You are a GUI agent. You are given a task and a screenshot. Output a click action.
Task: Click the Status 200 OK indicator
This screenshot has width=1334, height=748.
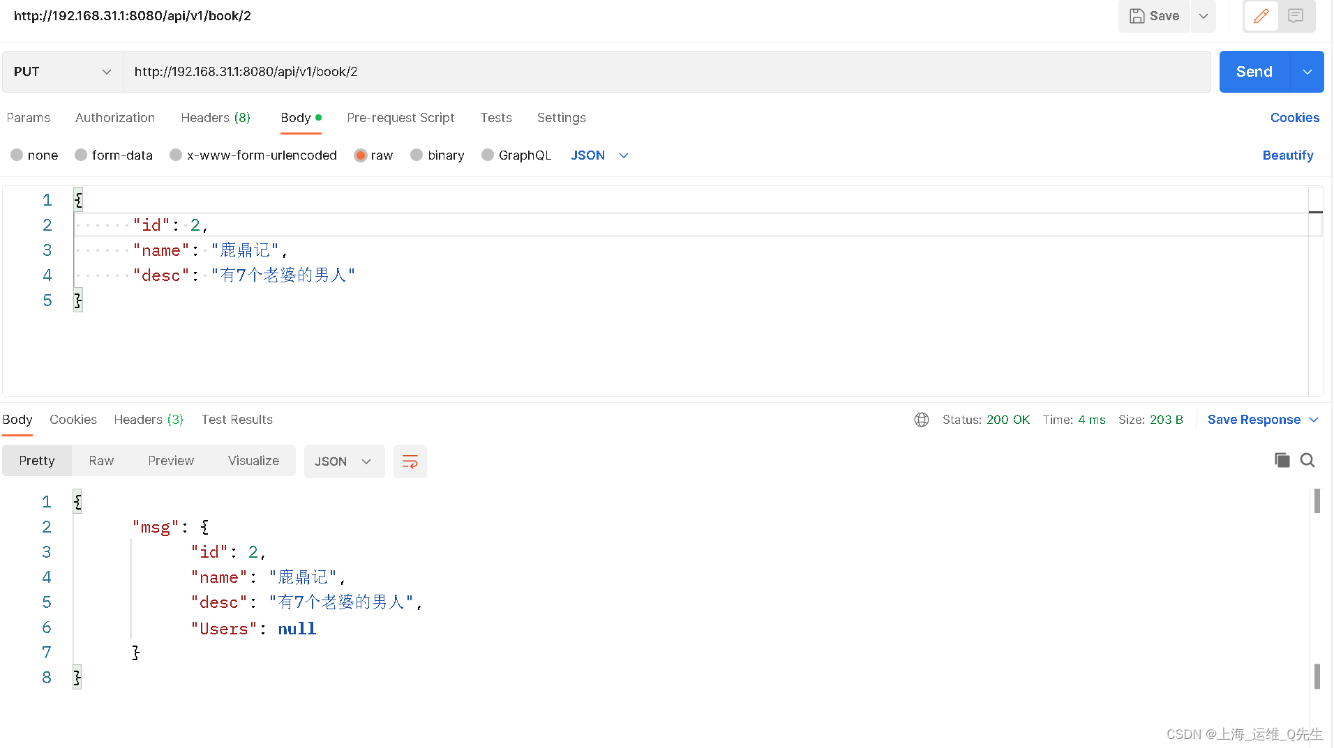pos(986,420)
